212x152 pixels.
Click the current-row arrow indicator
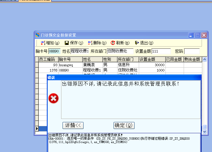coord(37,129)
